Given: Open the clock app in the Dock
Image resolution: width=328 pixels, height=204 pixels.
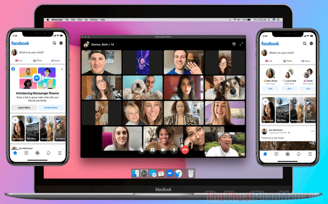Looking at the screenshot, I should point(144,173).
